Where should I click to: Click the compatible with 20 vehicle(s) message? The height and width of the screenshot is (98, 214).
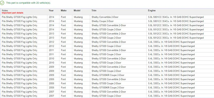click(28, 3)
